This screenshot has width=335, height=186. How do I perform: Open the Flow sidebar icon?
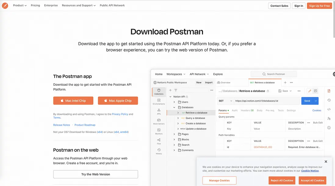tap(159, 141)
